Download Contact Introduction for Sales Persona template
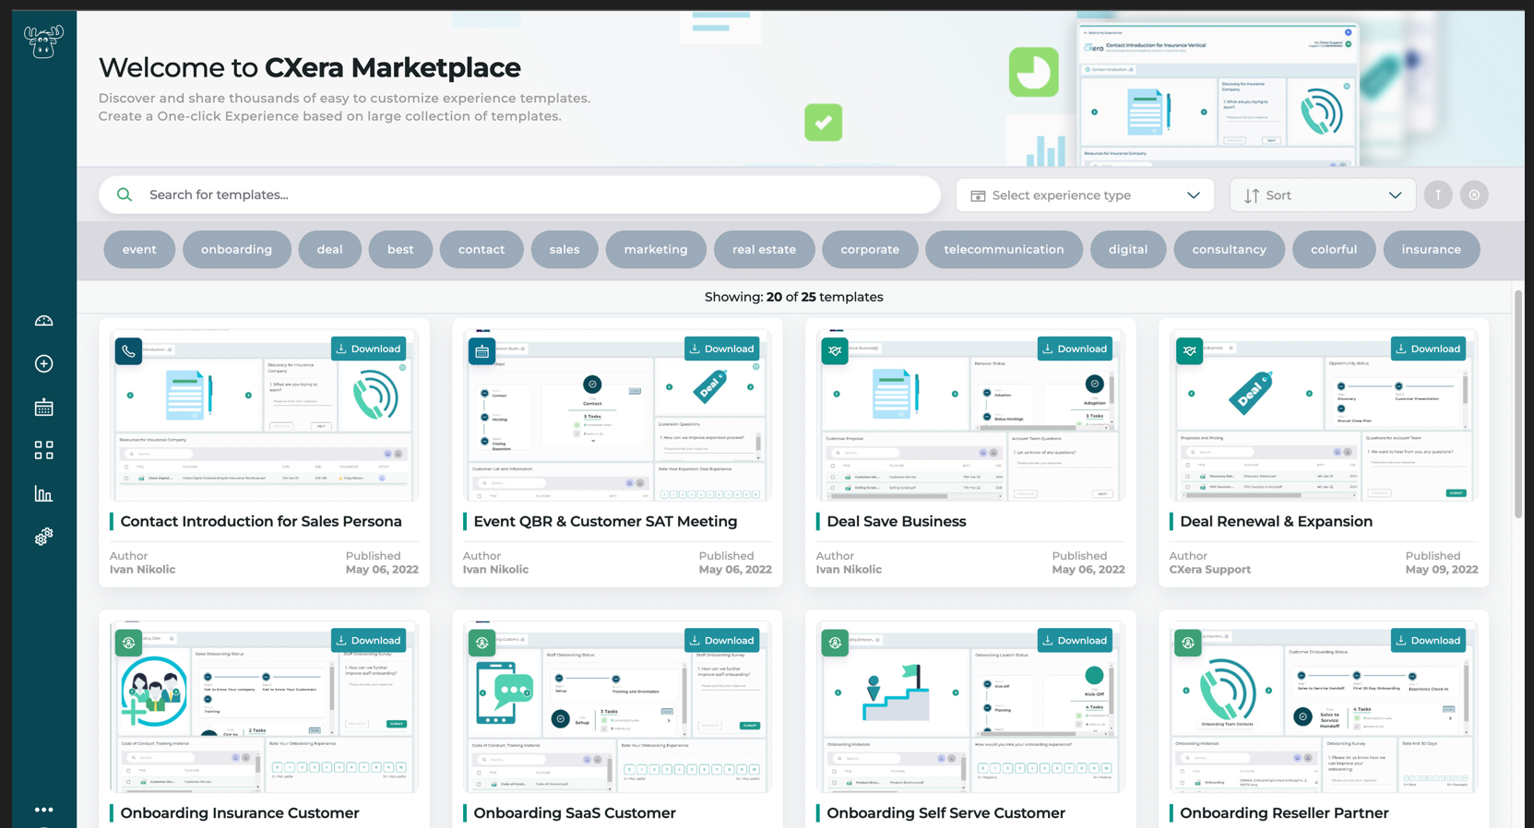Image resolution: width=1534 pixels, height=828 pixels. [368, 349]
